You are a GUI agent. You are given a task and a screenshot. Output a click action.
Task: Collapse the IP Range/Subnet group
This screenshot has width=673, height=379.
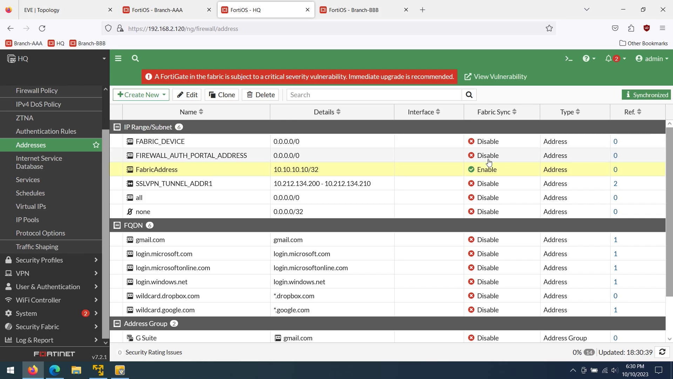[117, 127]
